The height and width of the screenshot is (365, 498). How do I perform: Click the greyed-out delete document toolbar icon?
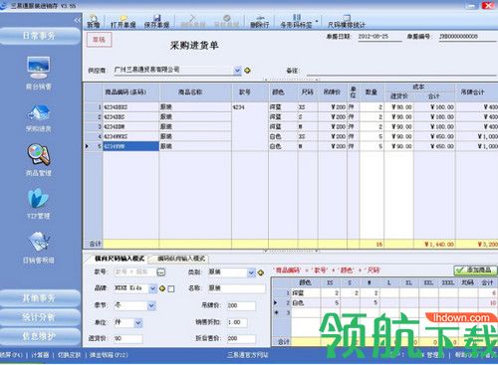pyautogui.click(x=193, y=21)
